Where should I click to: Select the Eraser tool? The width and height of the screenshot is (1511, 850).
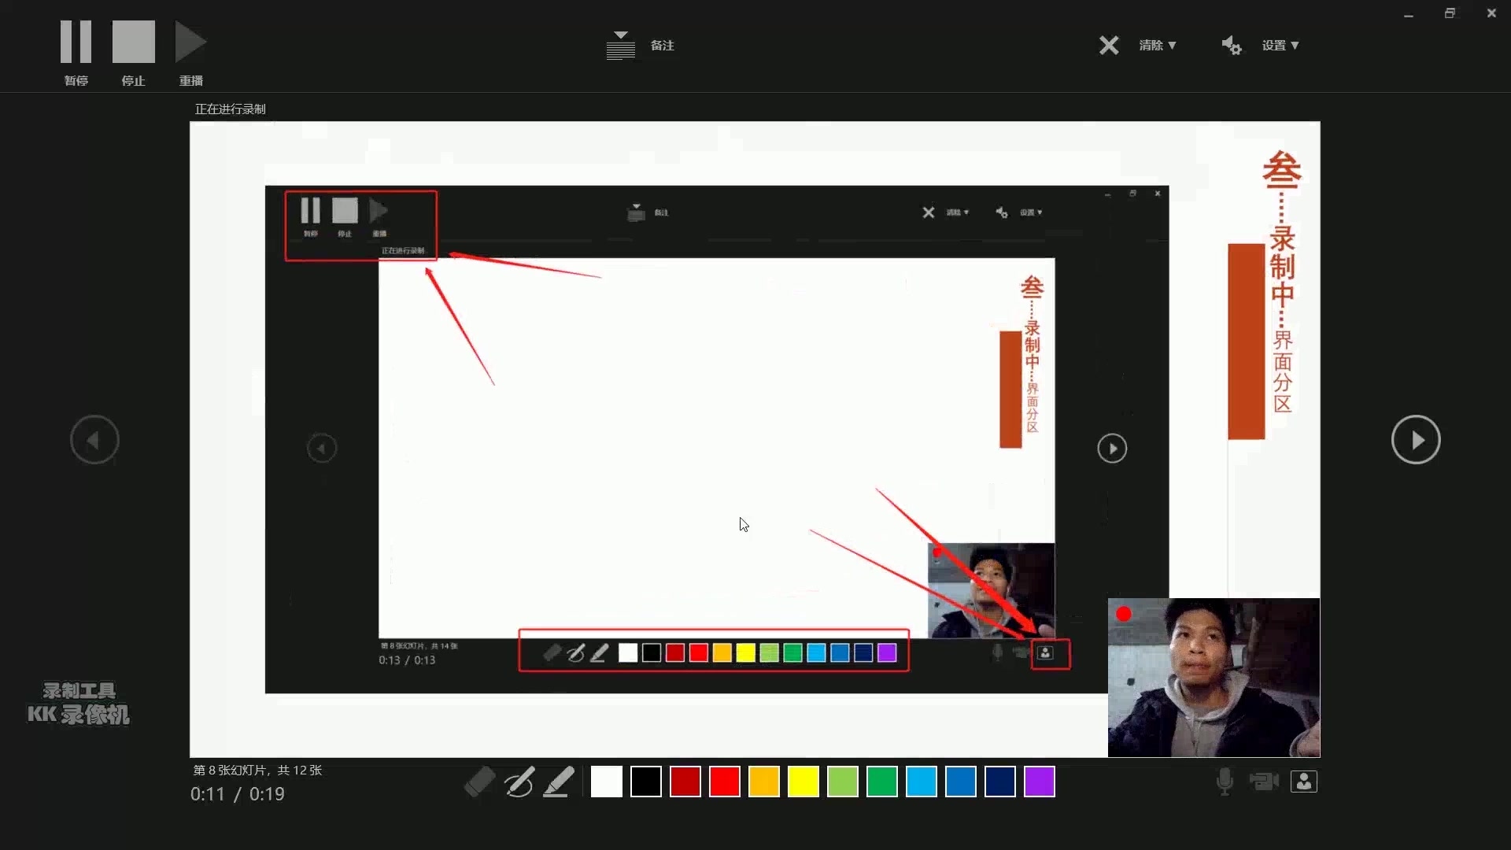480,782
